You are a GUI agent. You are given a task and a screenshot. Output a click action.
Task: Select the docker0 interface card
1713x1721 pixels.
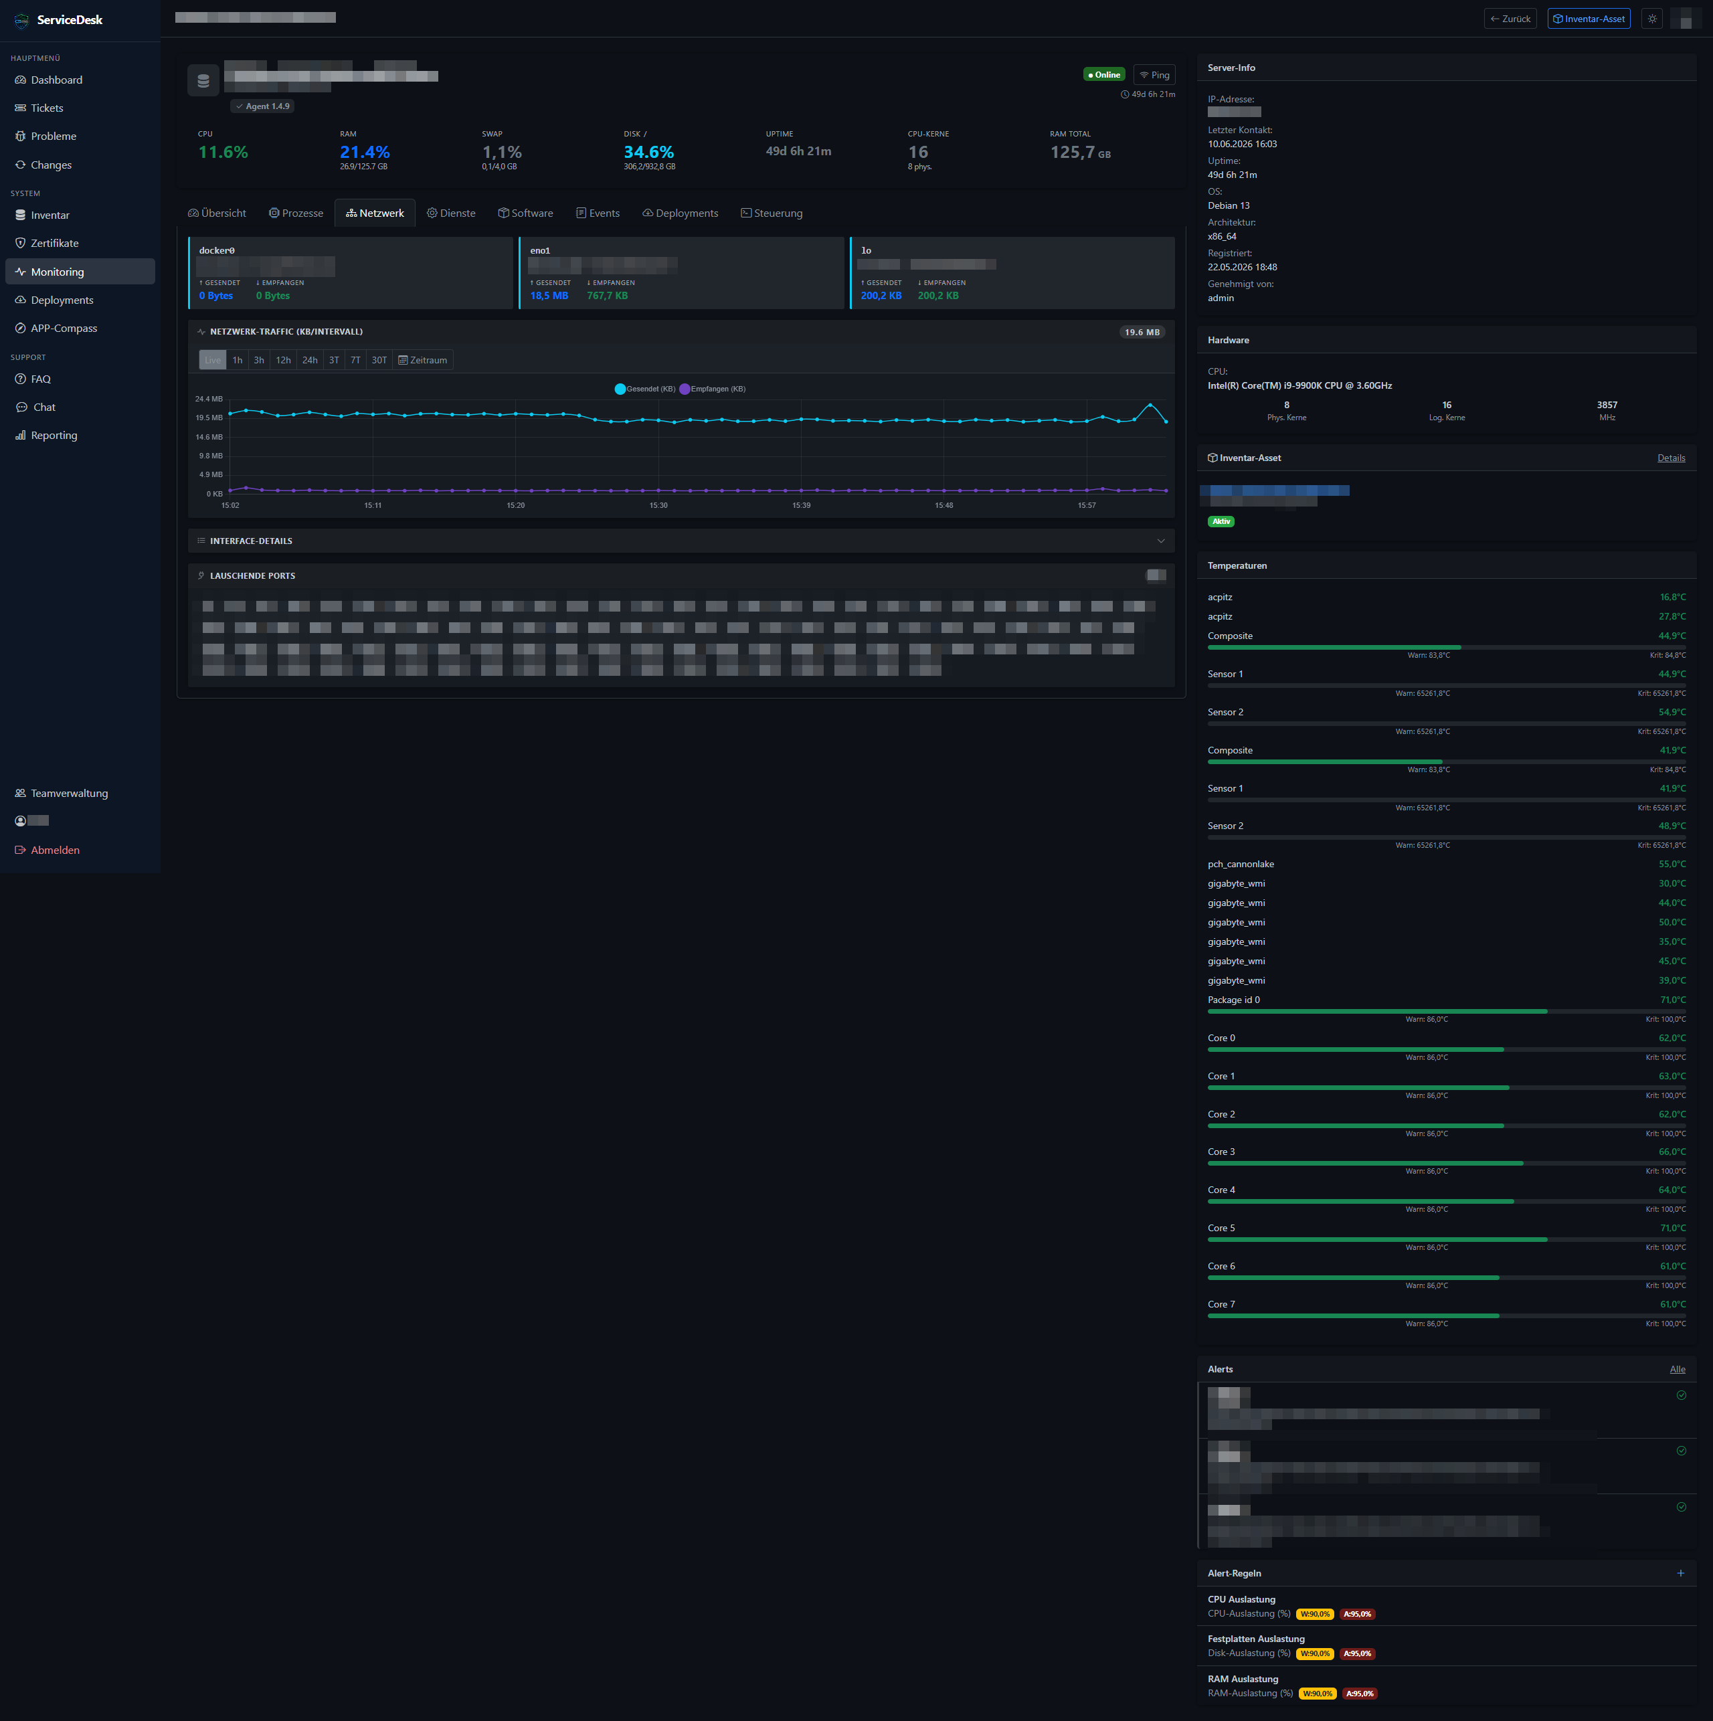click(351, 272)
